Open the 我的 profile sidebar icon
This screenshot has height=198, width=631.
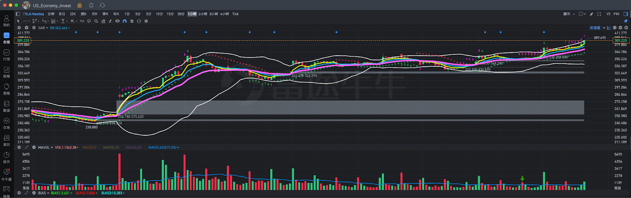6,20
